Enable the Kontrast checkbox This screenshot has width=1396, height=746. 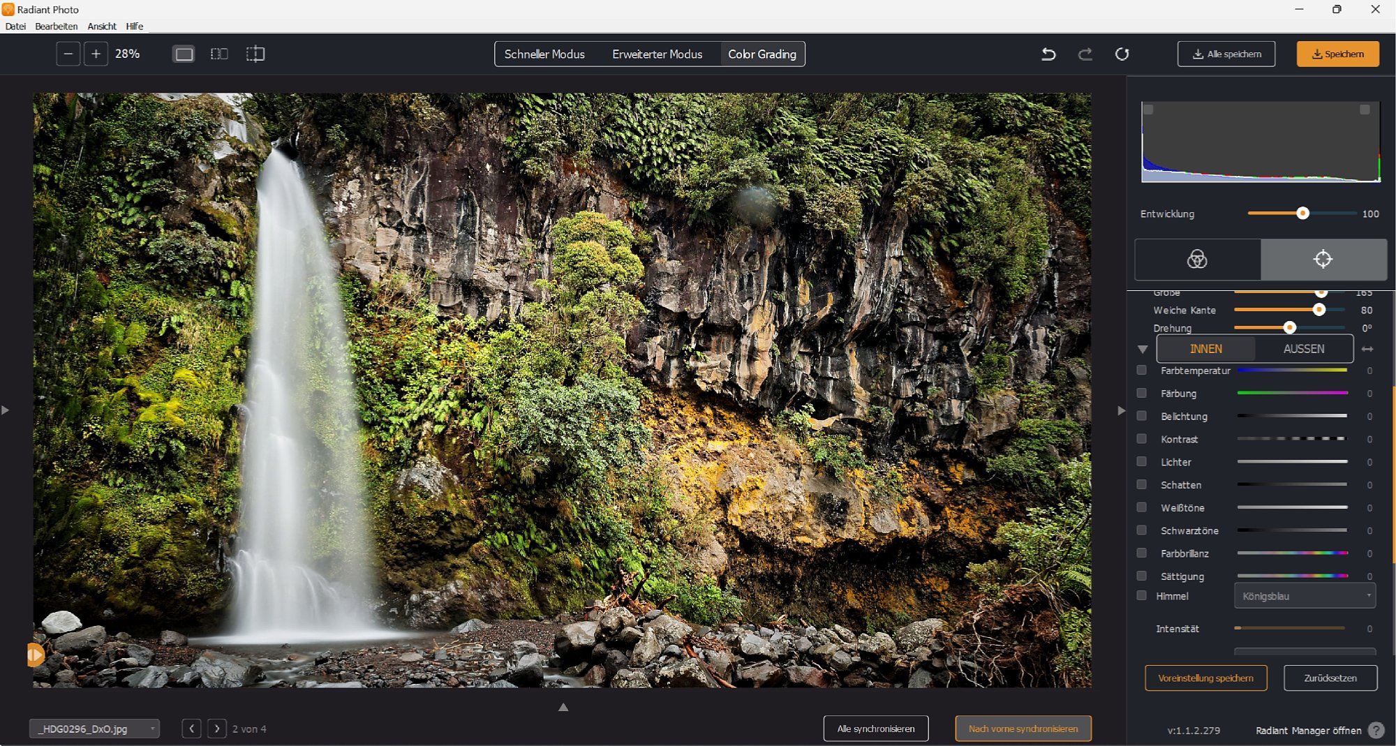[1141, 439]
